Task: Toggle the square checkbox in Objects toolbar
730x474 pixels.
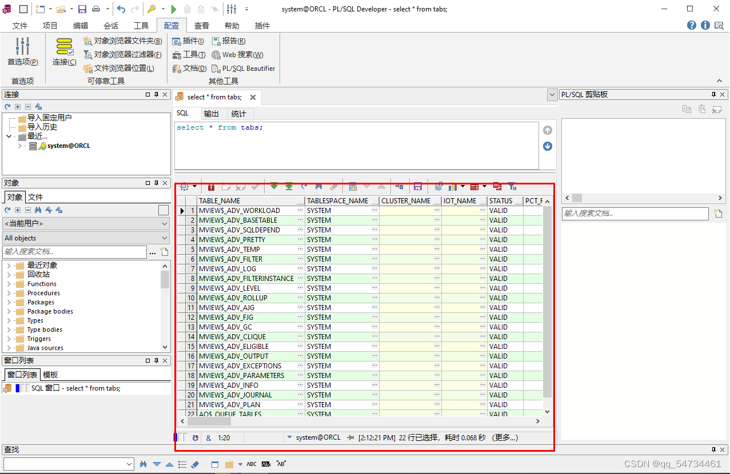Action: 163,210
